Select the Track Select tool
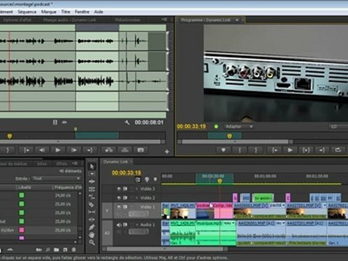Screen dimensions: 348x261 pyautogui.click(x=92, y=174)
